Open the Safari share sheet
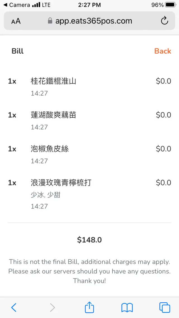Image resolution: width=179 pixels, height=318 pixels. (89, 307)
